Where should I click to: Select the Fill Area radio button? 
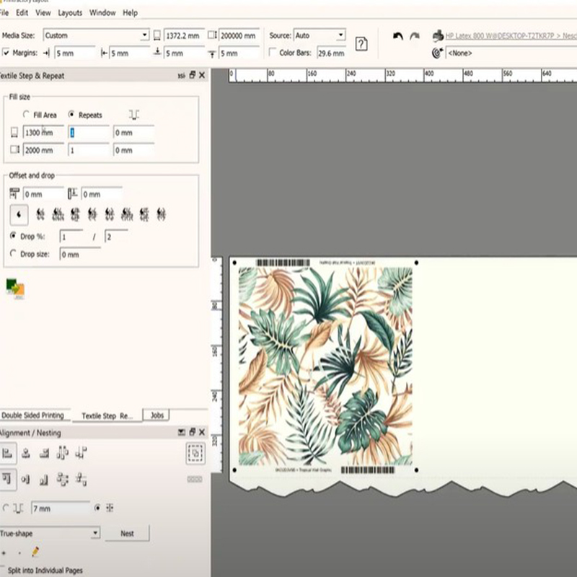click(x=26, y=114)
